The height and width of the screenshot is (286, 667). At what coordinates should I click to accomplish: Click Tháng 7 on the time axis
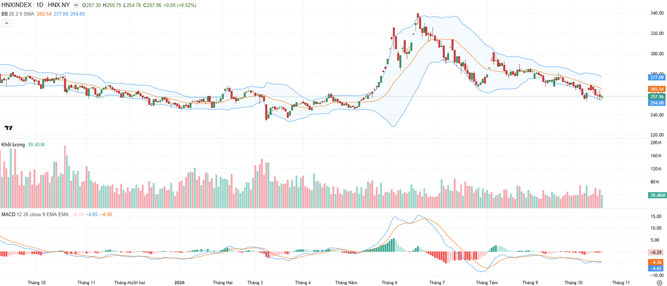tap(436, 282)
